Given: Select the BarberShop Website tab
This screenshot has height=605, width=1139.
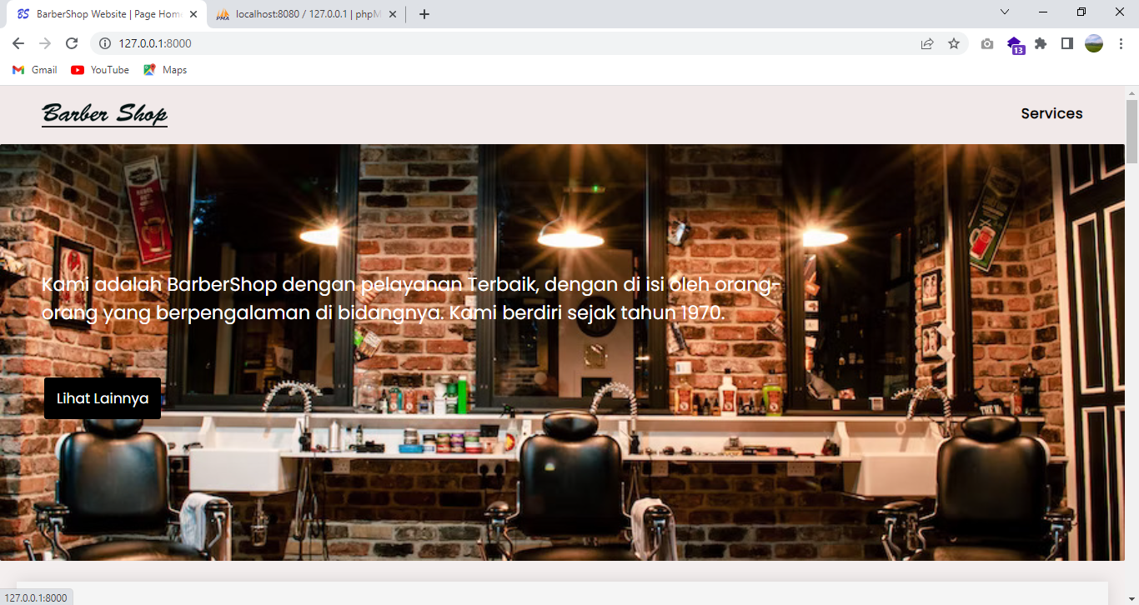Looking at the screenshot, I should tap(100, 14).
